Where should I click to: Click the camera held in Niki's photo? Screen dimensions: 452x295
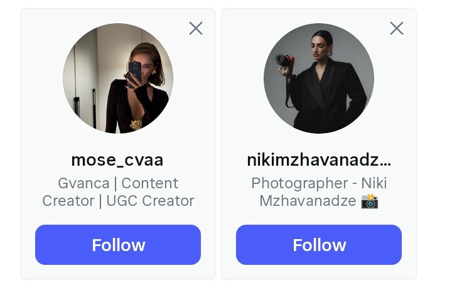point(285,62)
